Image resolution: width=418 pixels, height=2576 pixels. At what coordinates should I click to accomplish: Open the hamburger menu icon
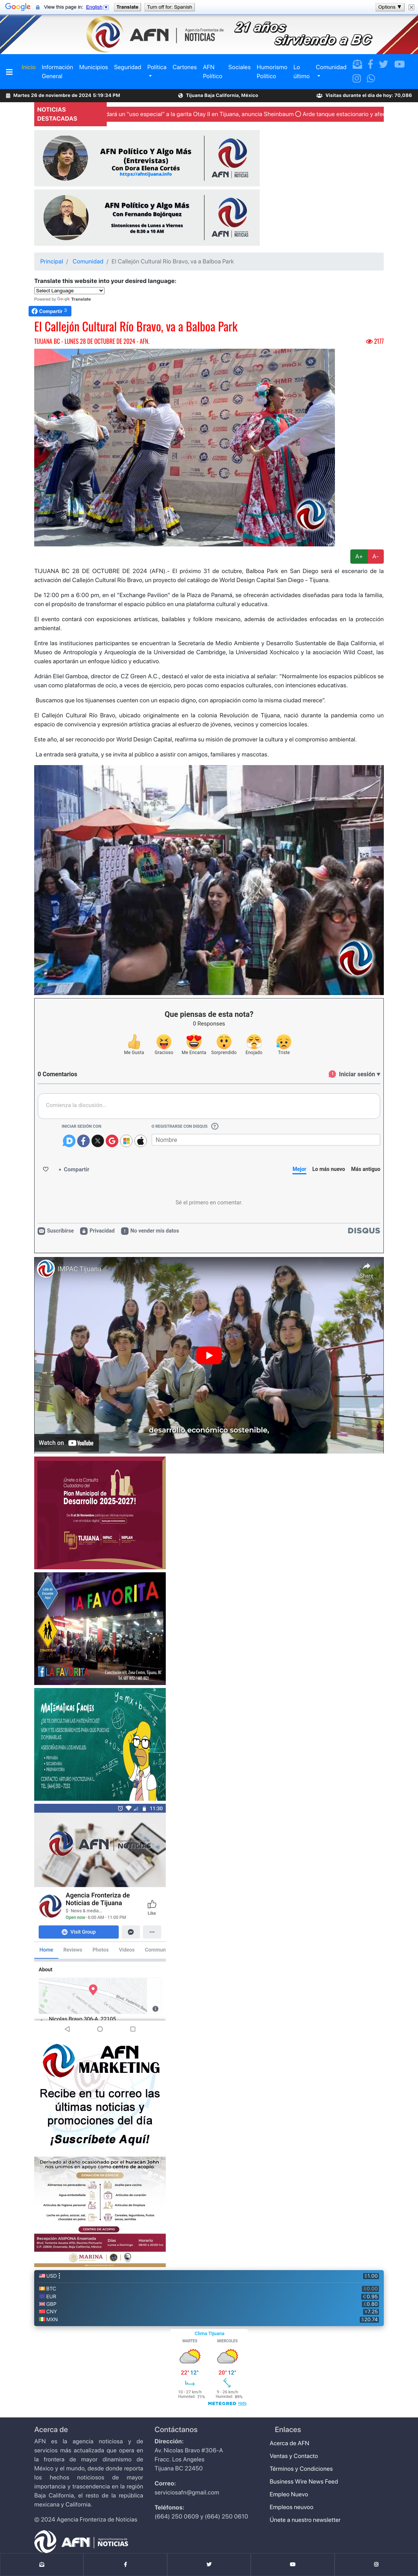pyautogui.click(x=9, y=72)
